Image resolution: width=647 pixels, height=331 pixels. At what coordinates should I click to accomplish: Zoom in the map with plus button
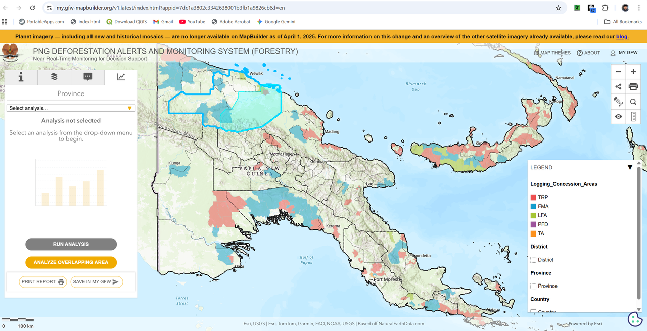(x=633, y=72)
